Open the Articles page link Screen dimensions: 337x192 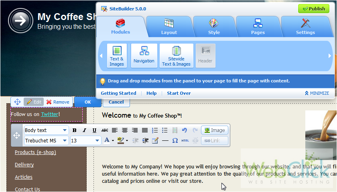tap(24, 177)
